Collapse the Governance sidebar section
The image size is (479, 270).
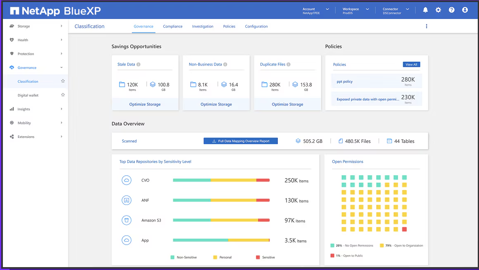[61, 67]
